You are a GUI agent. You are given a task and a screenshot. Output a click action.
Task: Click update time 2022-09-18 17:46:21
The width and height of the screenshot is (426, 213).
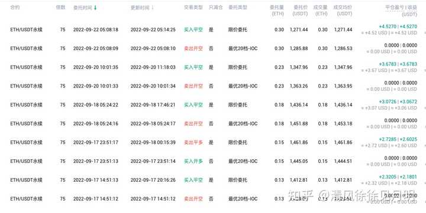(x=153, y=105)
